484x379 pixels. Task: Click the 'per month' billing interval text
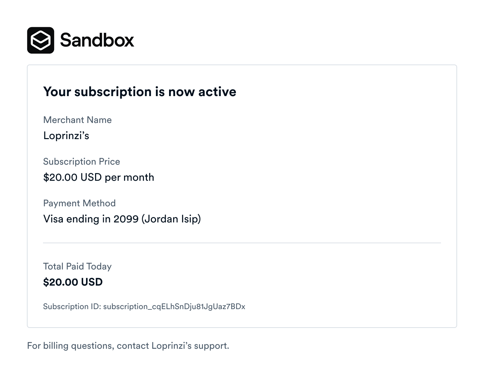(x=129, y=177)
